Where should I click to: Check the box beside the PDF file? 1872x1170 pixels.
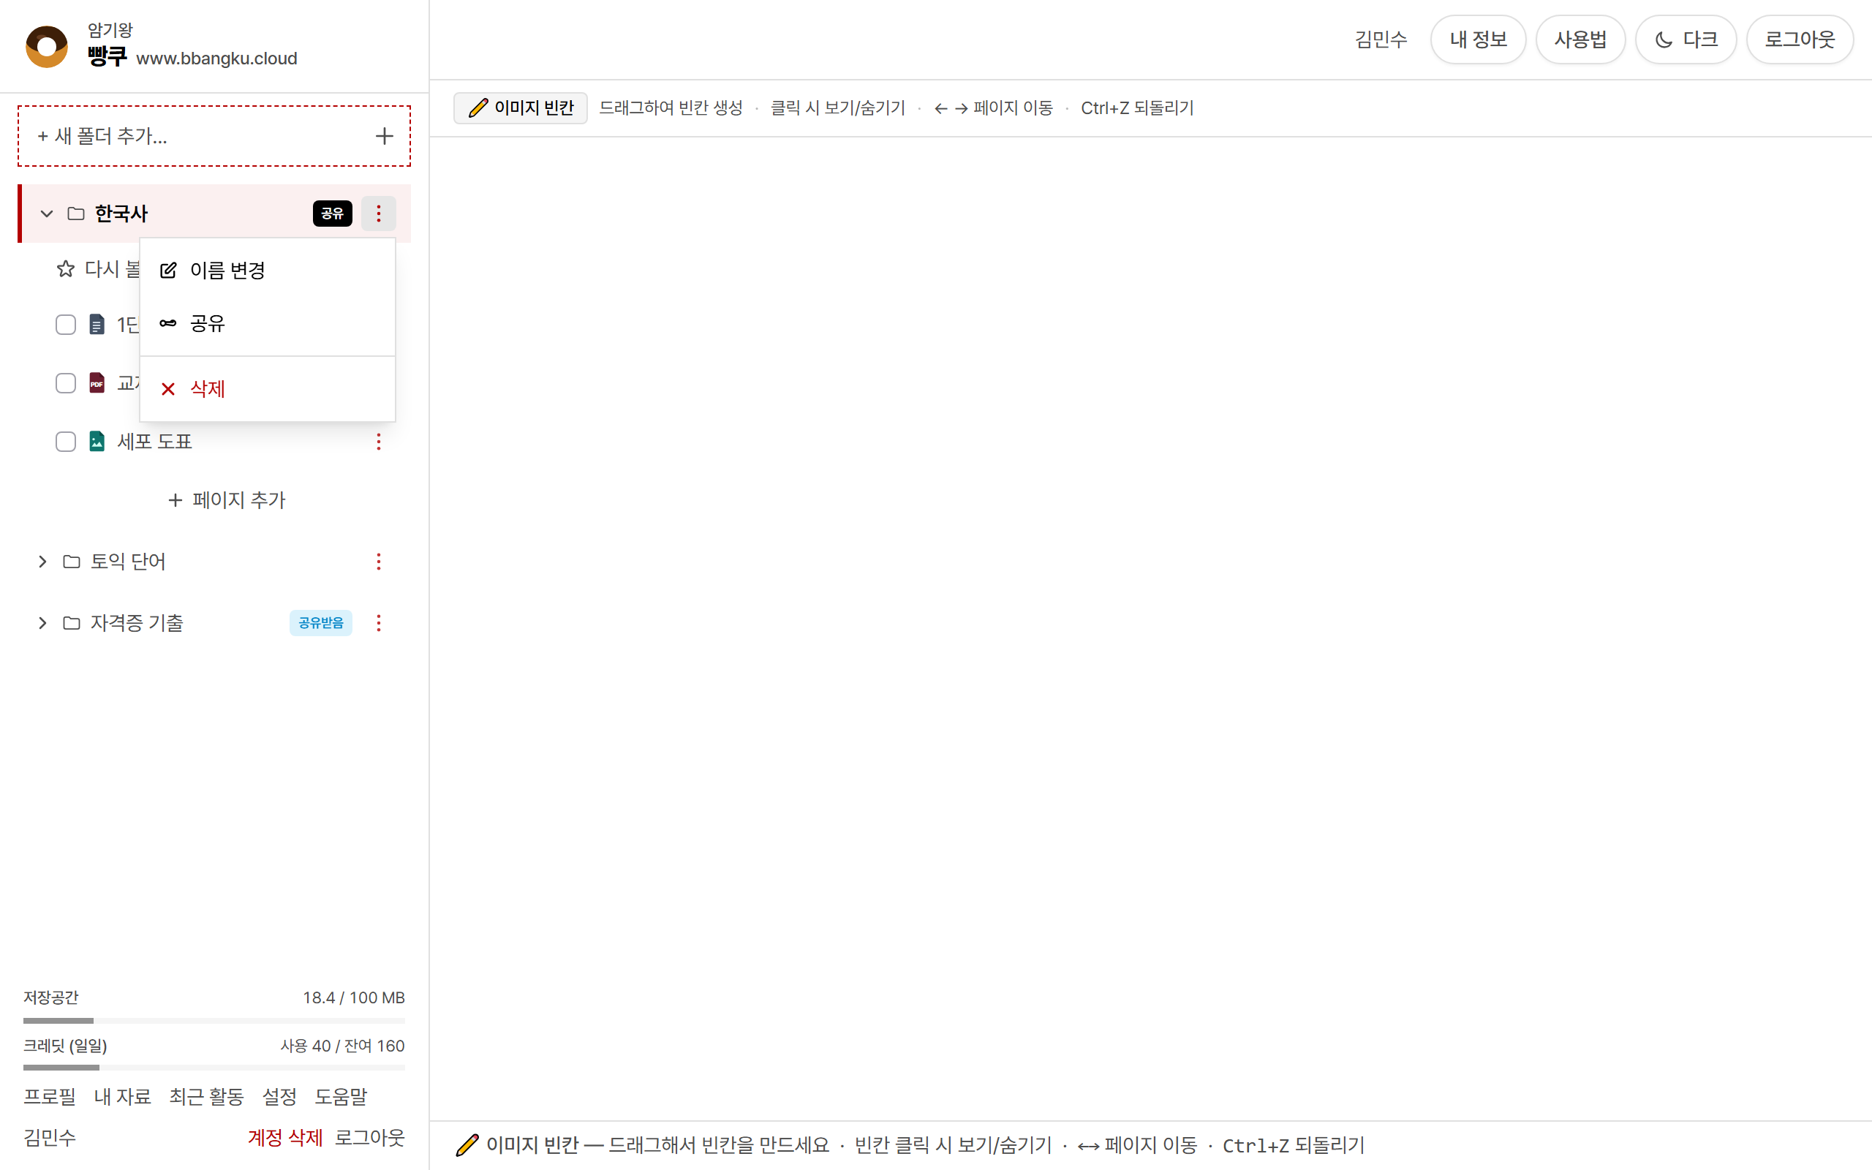(66, 383)
